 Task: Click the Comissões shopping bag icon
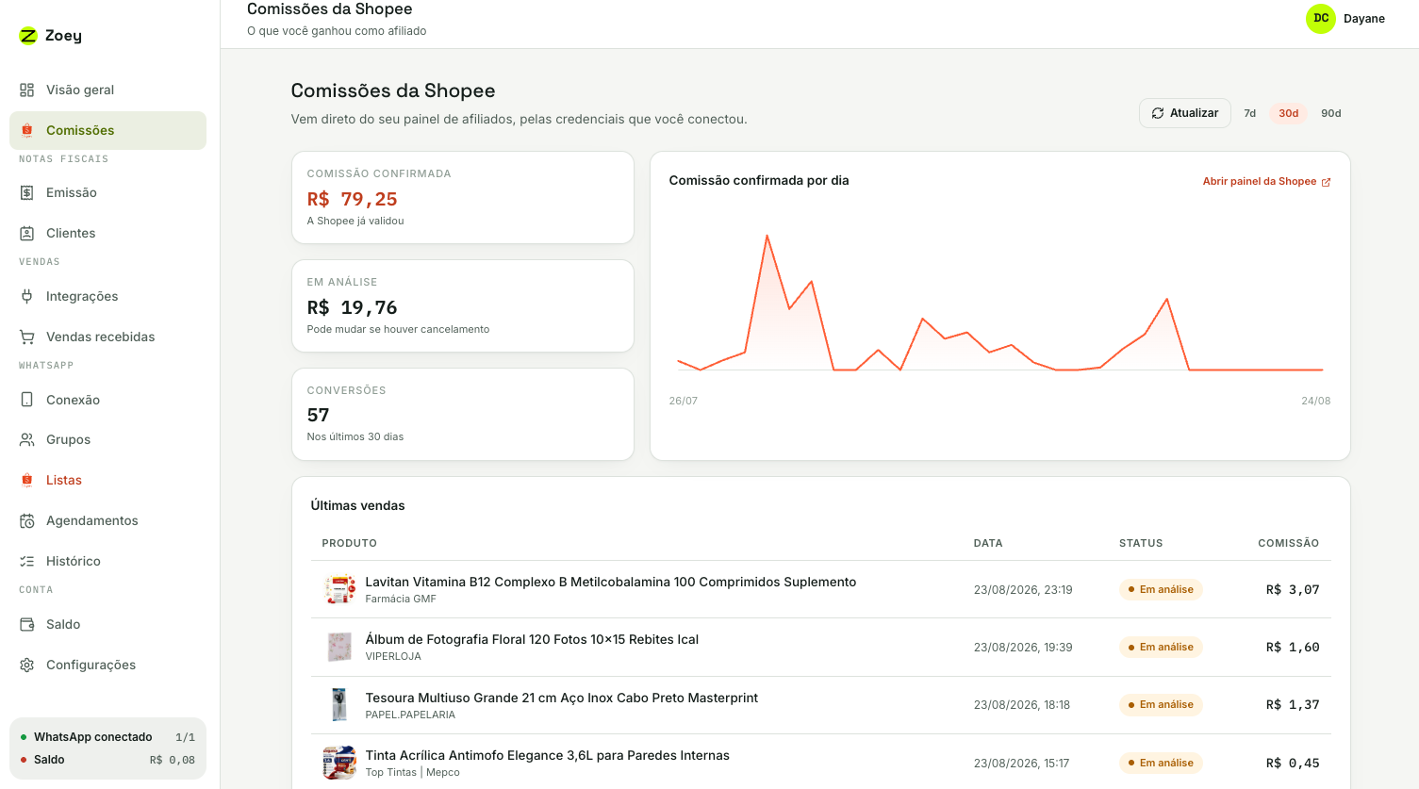pyautogui.click(x=27, y=131)
